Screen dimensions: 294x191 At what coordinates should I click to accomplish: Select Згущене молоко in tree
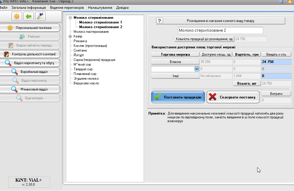[x=86, y=79]
